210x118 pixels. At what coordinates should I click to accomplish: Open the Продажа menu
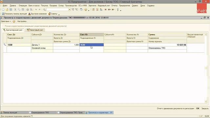53,6
